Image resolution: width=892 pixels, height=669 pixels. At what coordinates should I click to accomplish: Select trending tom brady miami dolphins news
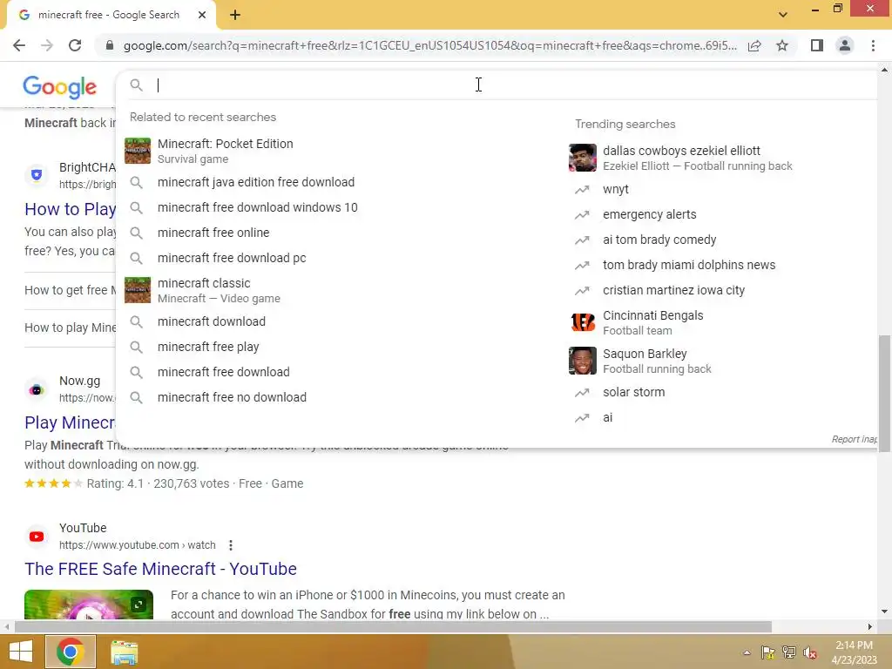[720, 265]
